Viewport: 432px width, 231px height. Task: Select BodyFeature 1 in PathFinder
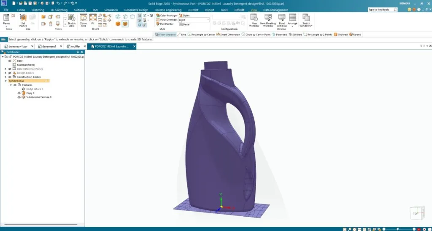pos(35,89)
